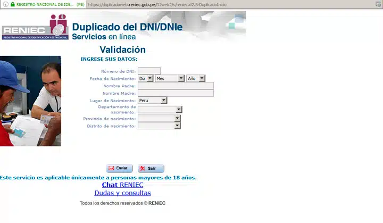This screenshot has width=383, height=223.
Task: Click the RENIEC logo in the header
Action: 35,27
